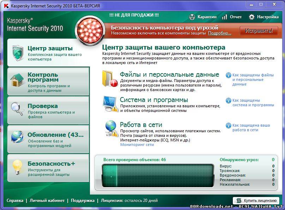Open the Безопасность+ tab
The height and width of the screenshot is (210, 285).
pos(48,168)
